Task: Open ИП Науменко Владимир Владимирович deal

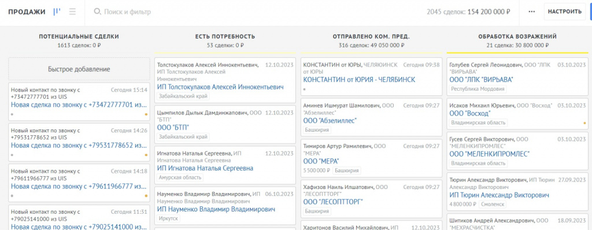Action: [x=216, y=209]
